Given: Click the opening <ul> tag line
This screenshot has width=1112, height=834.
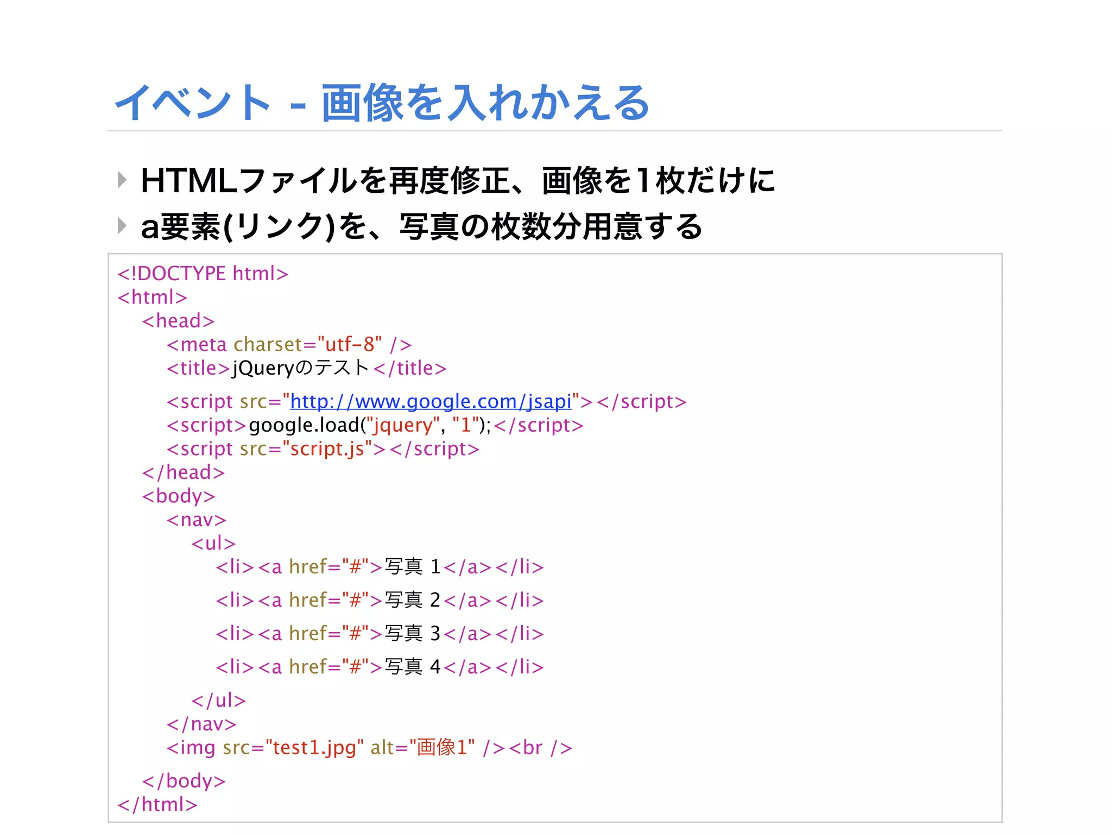Looking at the screenshot, I should point(213,544).
